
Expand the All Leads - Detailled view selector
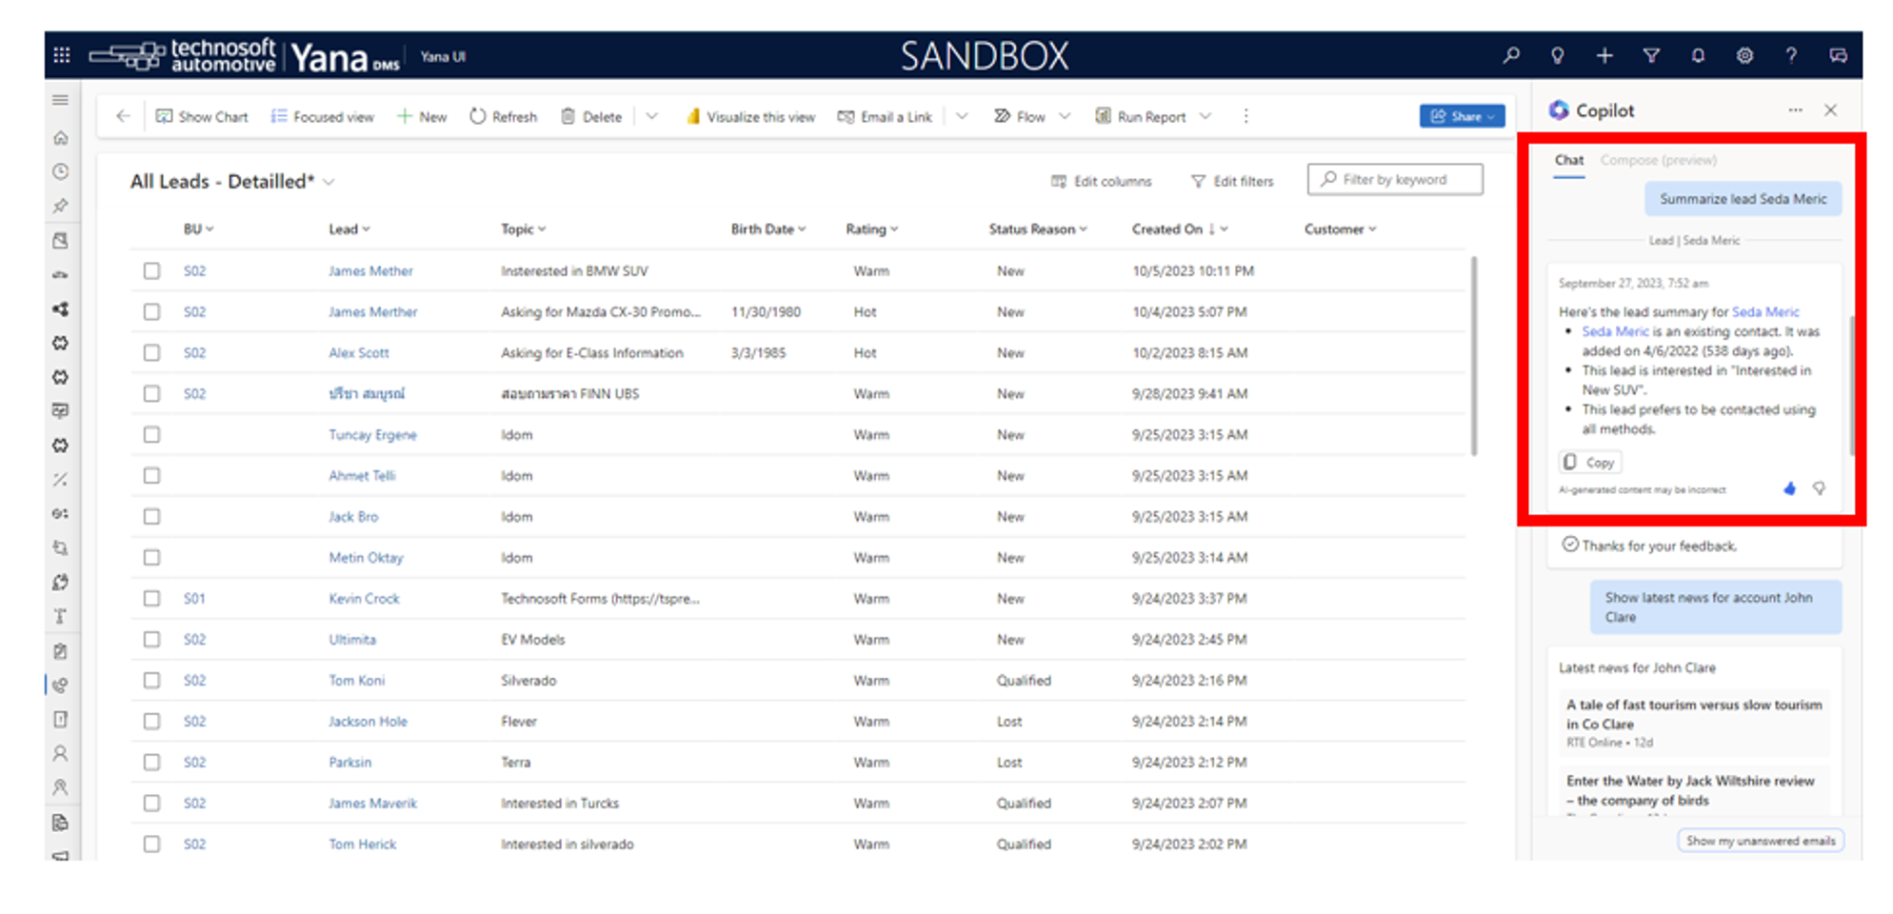point(329,182)
